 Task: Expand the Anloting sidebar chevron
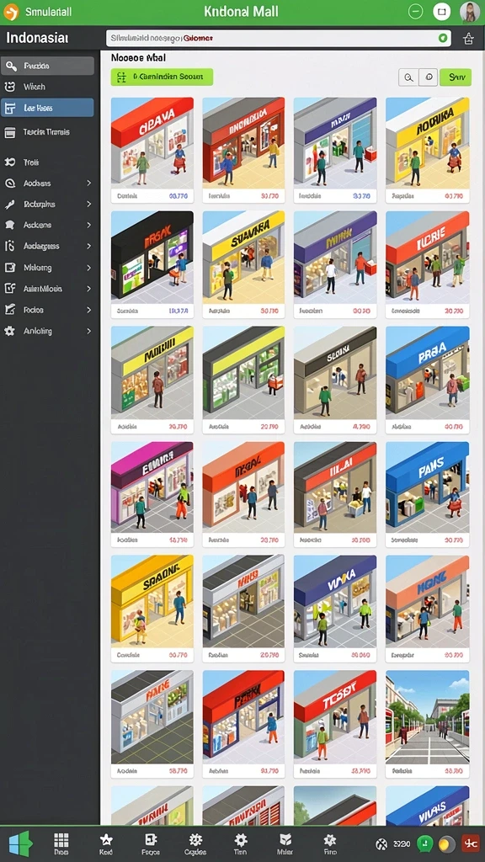pyautogui.click(x=89, y=331)
